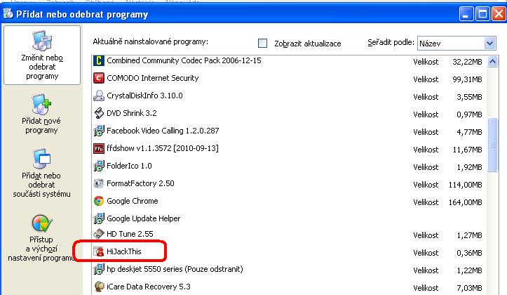Click size value 0,36MB for HiJackThis
The image size is (507, 295).
click(469, 253)
